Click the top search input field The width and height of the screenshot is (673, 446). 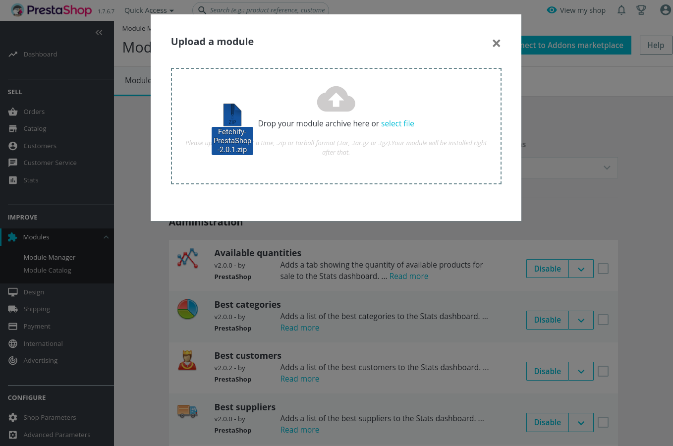tap(261, 10)
